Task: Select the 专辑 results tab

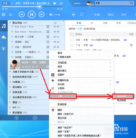Action: (105, 23)
